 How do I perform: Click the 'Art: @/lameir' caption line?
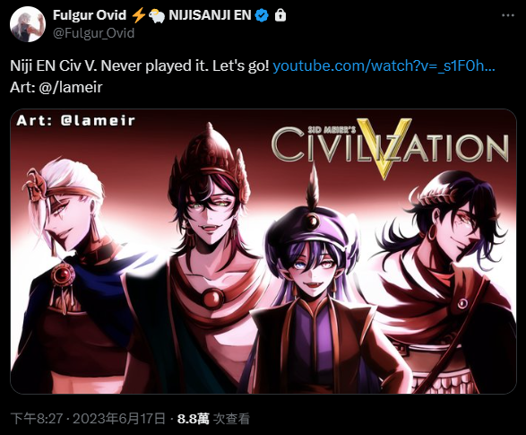coord(56,87)
